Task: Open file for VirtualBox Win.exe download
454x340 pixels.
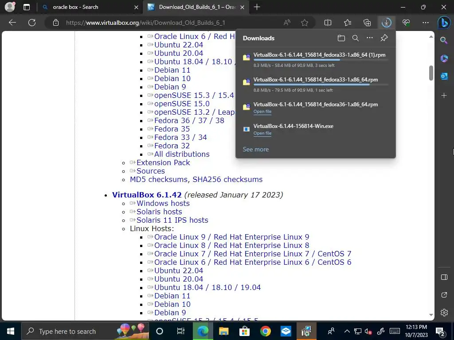Action: 262,133
